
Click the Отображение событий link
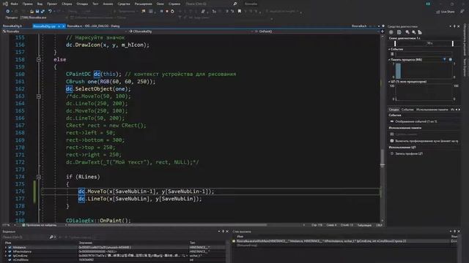pyautogui.click(x=416, y=121)
